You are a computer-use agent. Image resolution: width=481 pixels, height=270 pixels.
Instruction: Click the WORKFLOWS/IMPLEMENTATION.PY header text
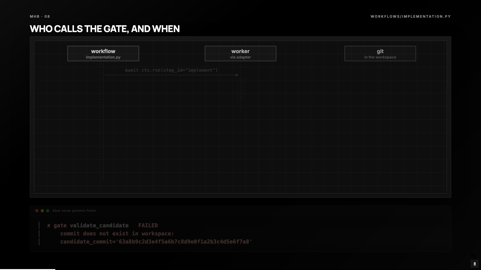[x=411, y=16]
